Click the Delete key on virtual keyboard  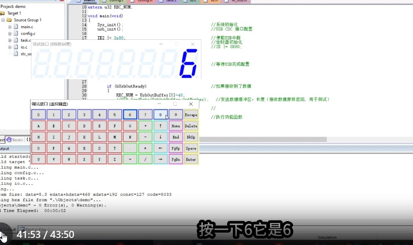click(x=191, y=126)
